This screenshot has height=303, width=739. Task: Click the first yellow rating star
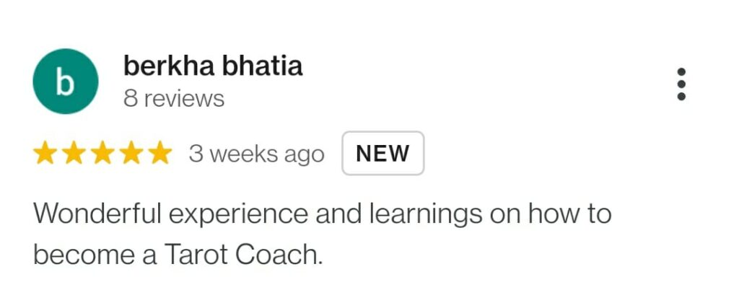point(45,153)
